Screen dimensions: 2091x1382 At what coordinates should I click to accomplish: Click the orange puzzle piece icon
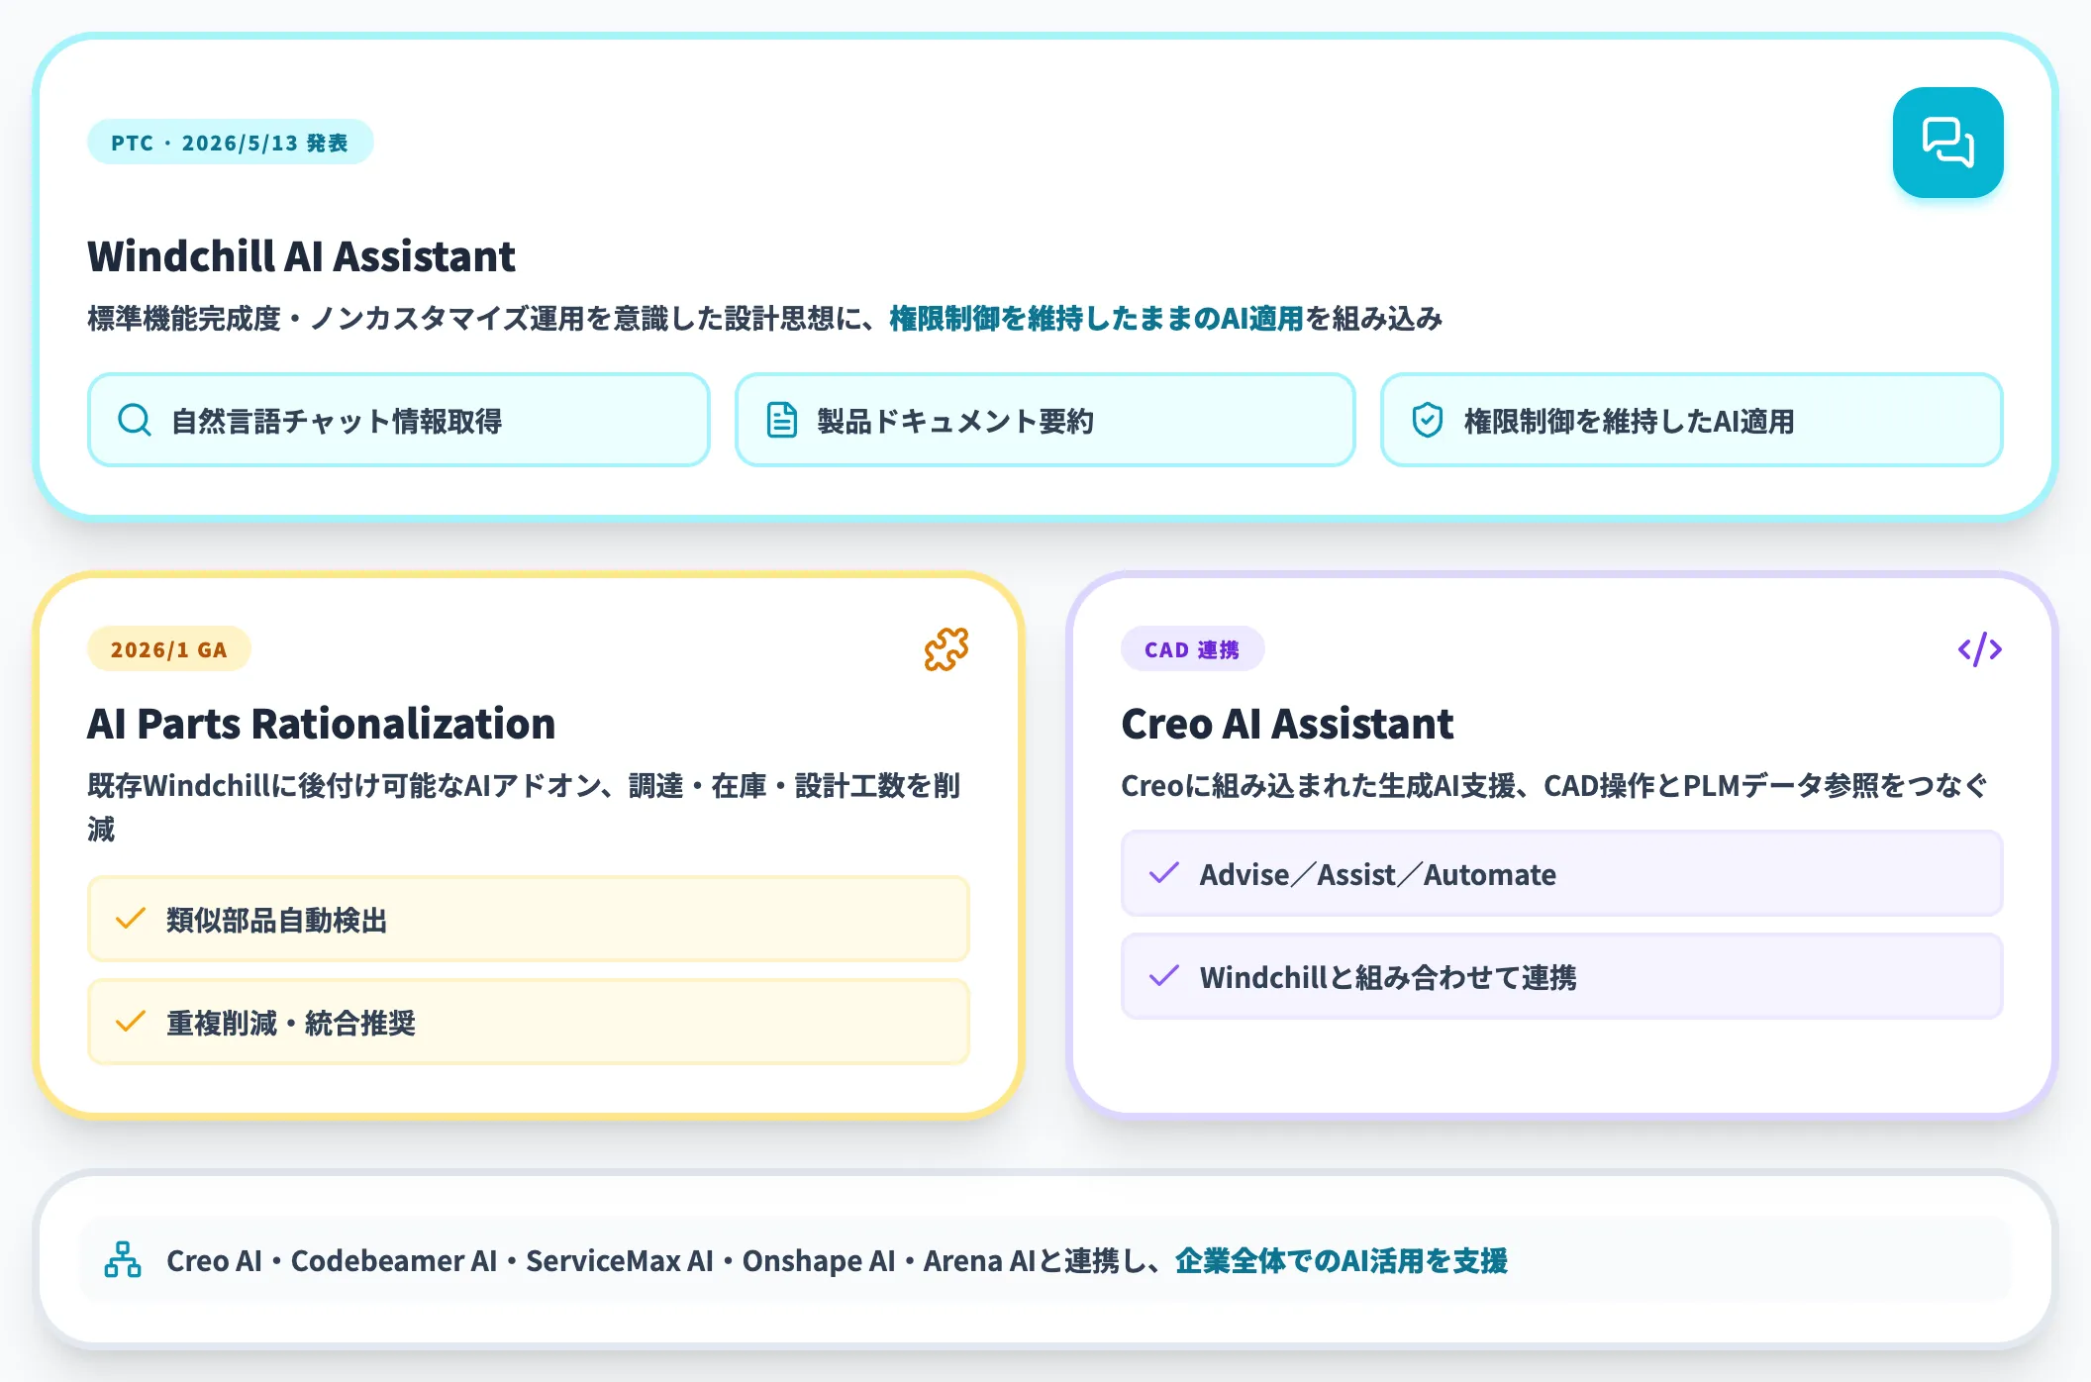946,649
